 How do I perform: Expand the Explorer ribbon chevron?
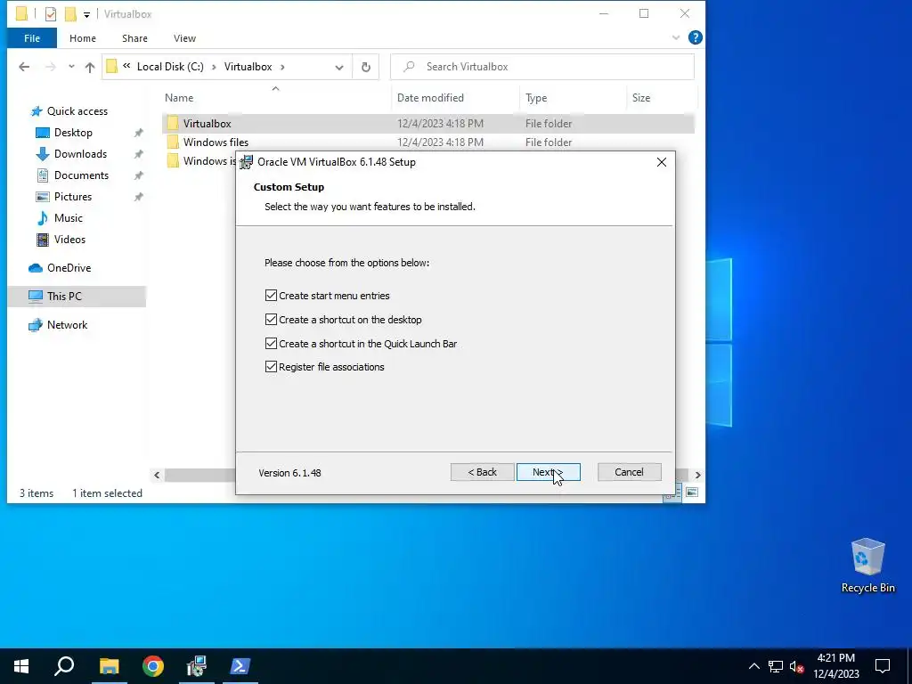[675, 37]
